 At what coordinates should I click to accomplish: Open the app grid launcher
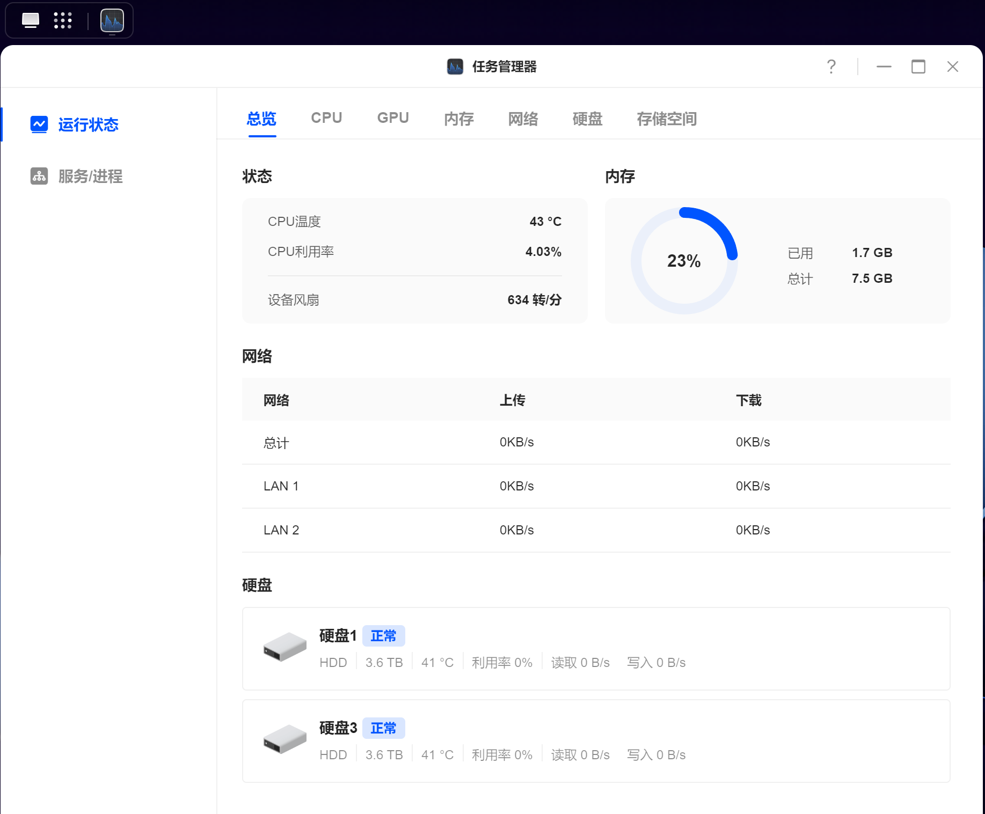pos(63,21)
